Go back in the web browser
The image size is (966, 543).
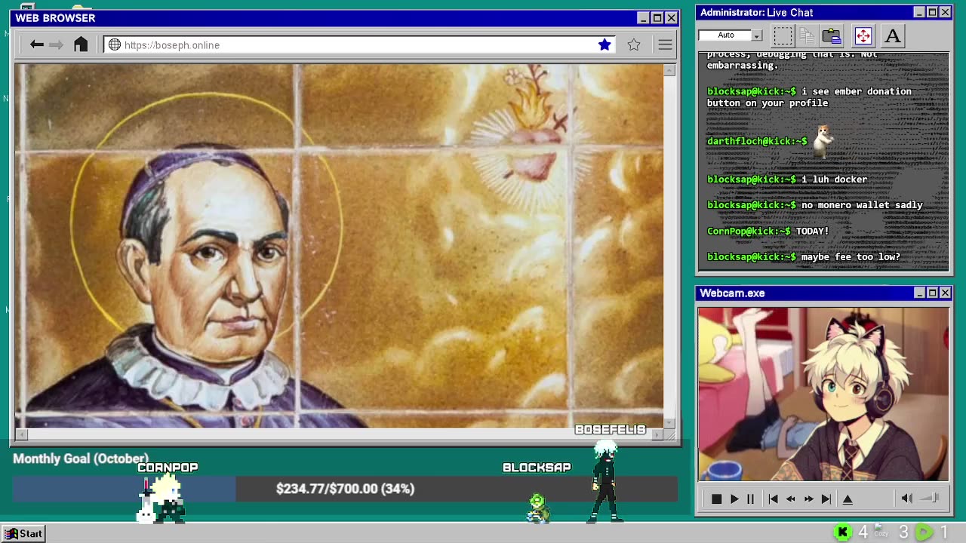(36, 44)
